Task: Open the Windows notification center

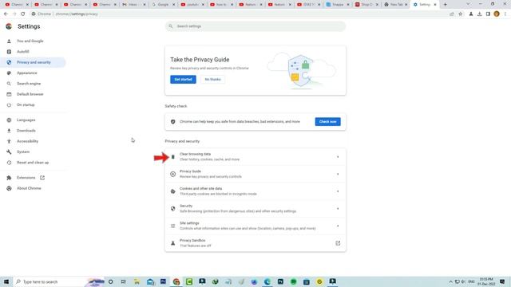Action: tap(502, 281)
